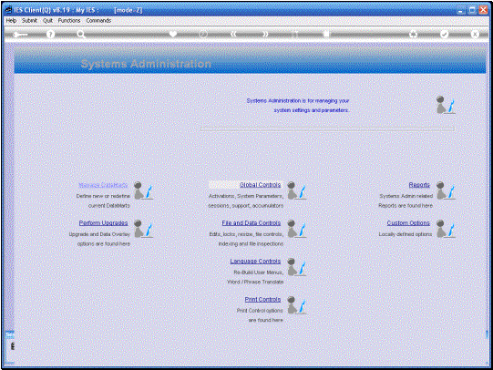Click the person icon beside Global Controls
The image size is (493, 370).
click(296, 190)
